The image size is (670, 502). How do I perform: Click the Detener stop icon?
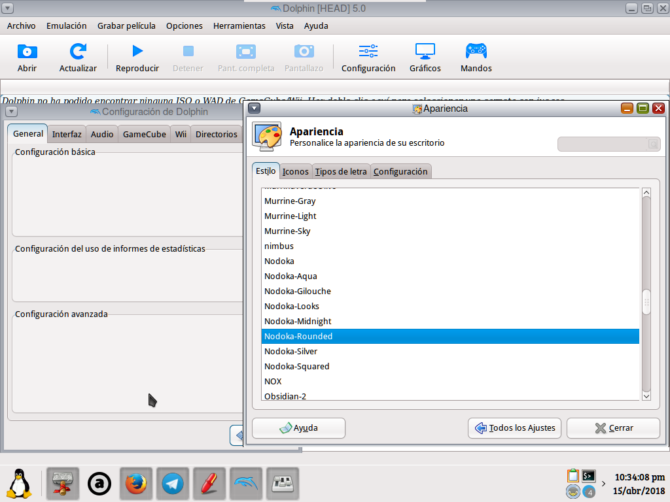click(188, 51)
